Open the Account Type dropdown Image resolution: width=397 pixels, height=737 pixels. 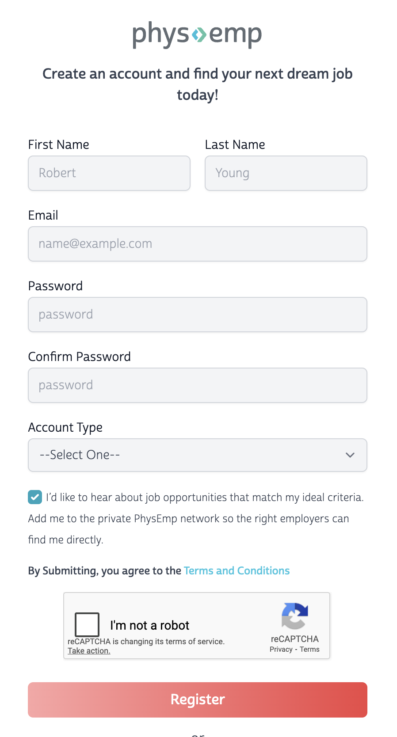click(x=197, y=455)
